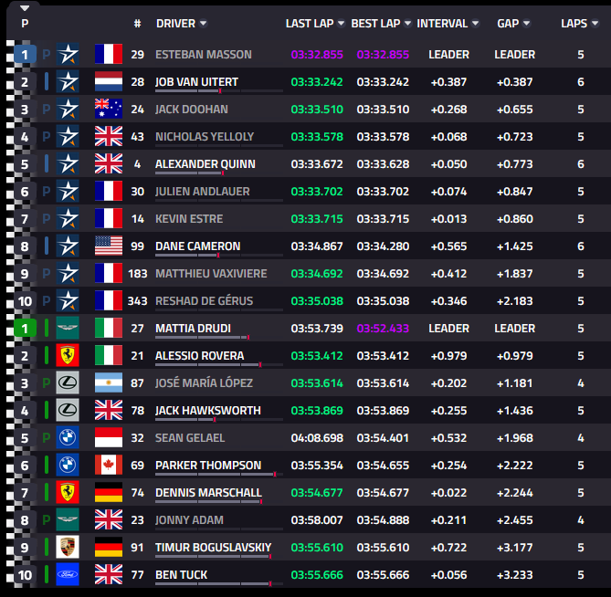The width and height of the screenshot is (611, 597).
Task: Click Sean Gelael's last lap 04:08.698
Action: [317, 438]
